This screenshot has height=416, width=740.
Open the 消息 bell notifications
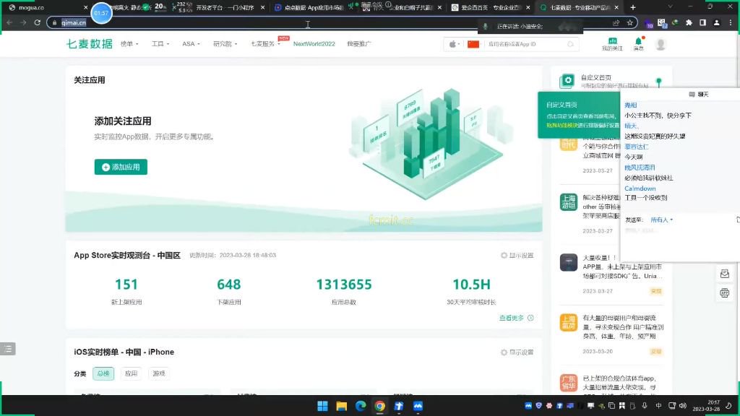tap(639, 44)
